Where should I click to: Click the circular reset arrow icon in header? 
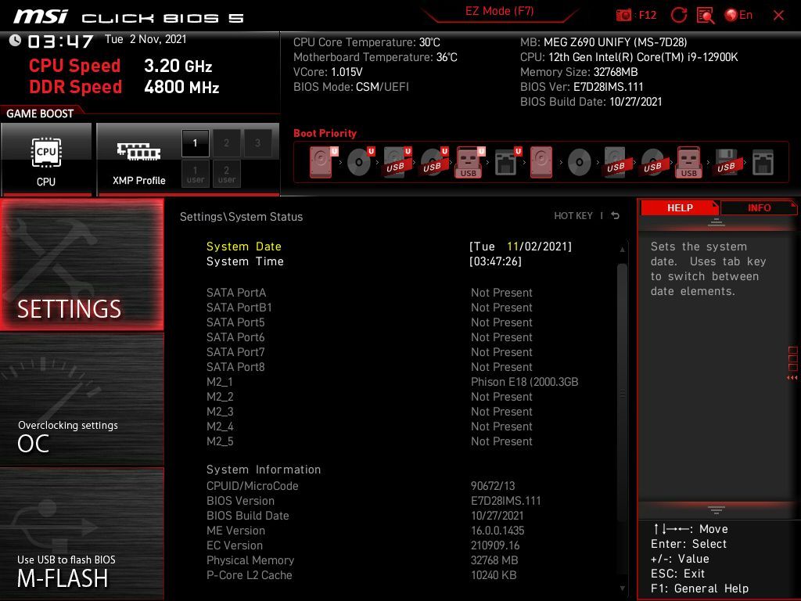coord(678,15)
